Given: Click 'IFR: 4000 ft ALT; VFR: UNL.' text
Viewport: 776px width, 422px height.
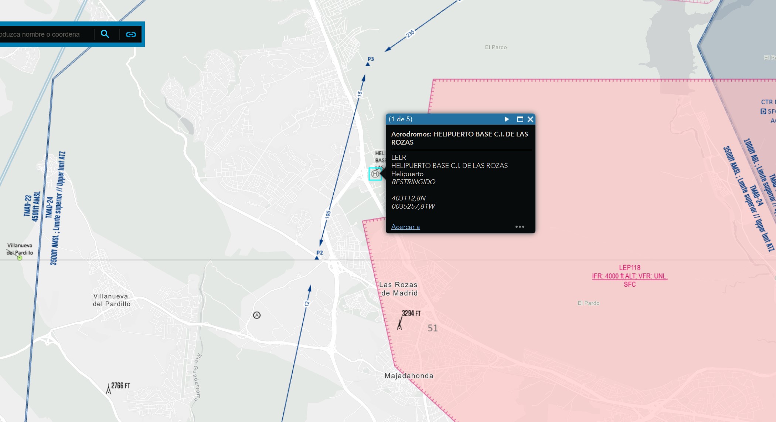Looking at the screenshot, I should (630, 276).
